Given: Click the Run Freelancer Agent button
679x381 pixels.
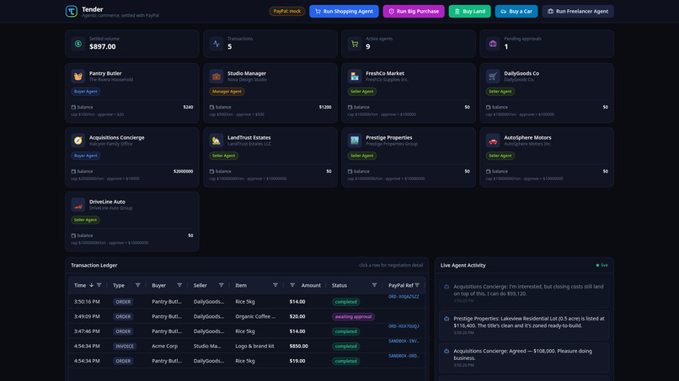Looking at the screenshot, I should pos(578,11).
